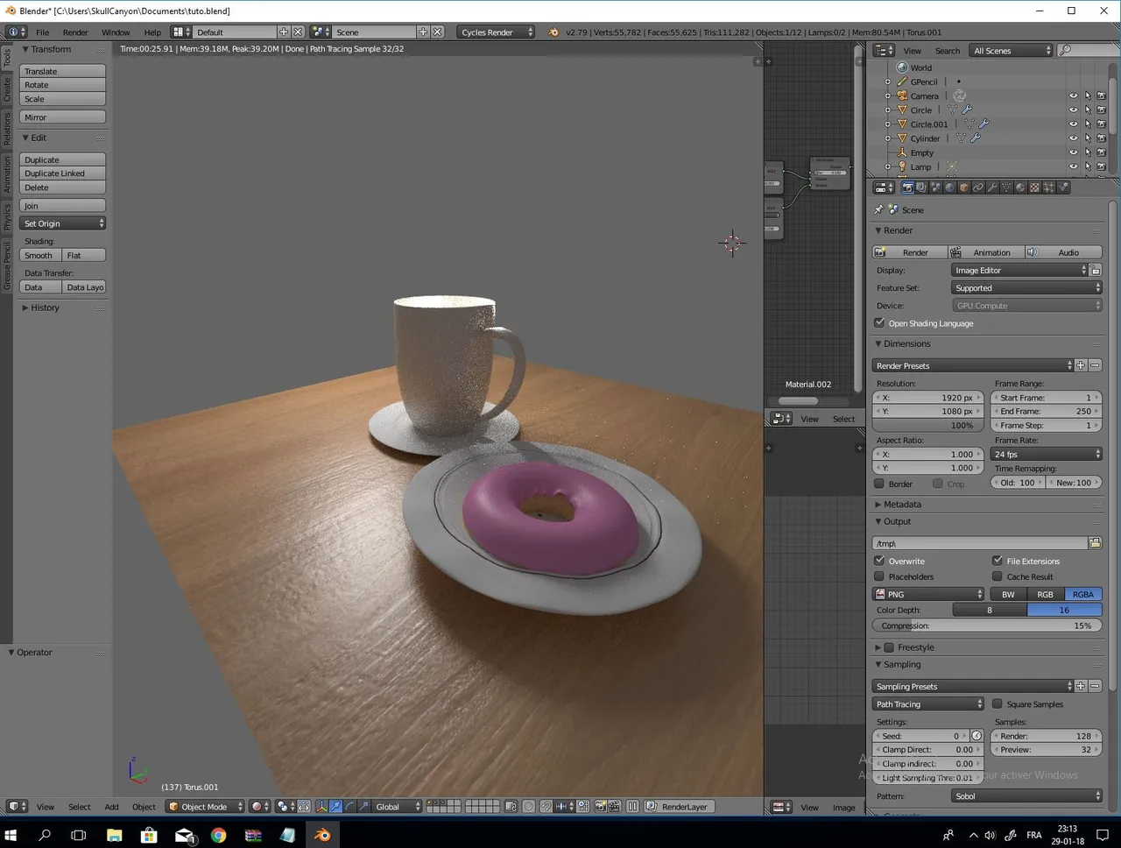Image resolution: width=1121 pixels, height=848 pixels.
Task: Open the Texture properties tab checker icon
Action: point(1034,187)
